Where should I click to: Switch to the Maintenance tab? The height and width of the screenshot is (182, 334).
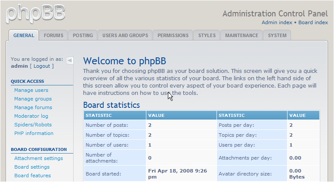point(241,35)
